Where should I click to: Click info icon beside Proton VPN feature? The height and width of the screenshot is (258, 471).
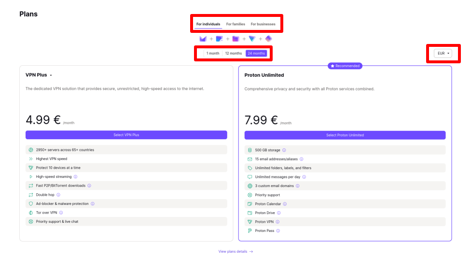(277, 222)
